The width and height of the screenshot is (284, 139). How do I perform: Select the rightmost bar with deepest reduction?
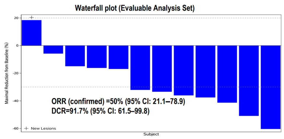(x=270, y=87)
